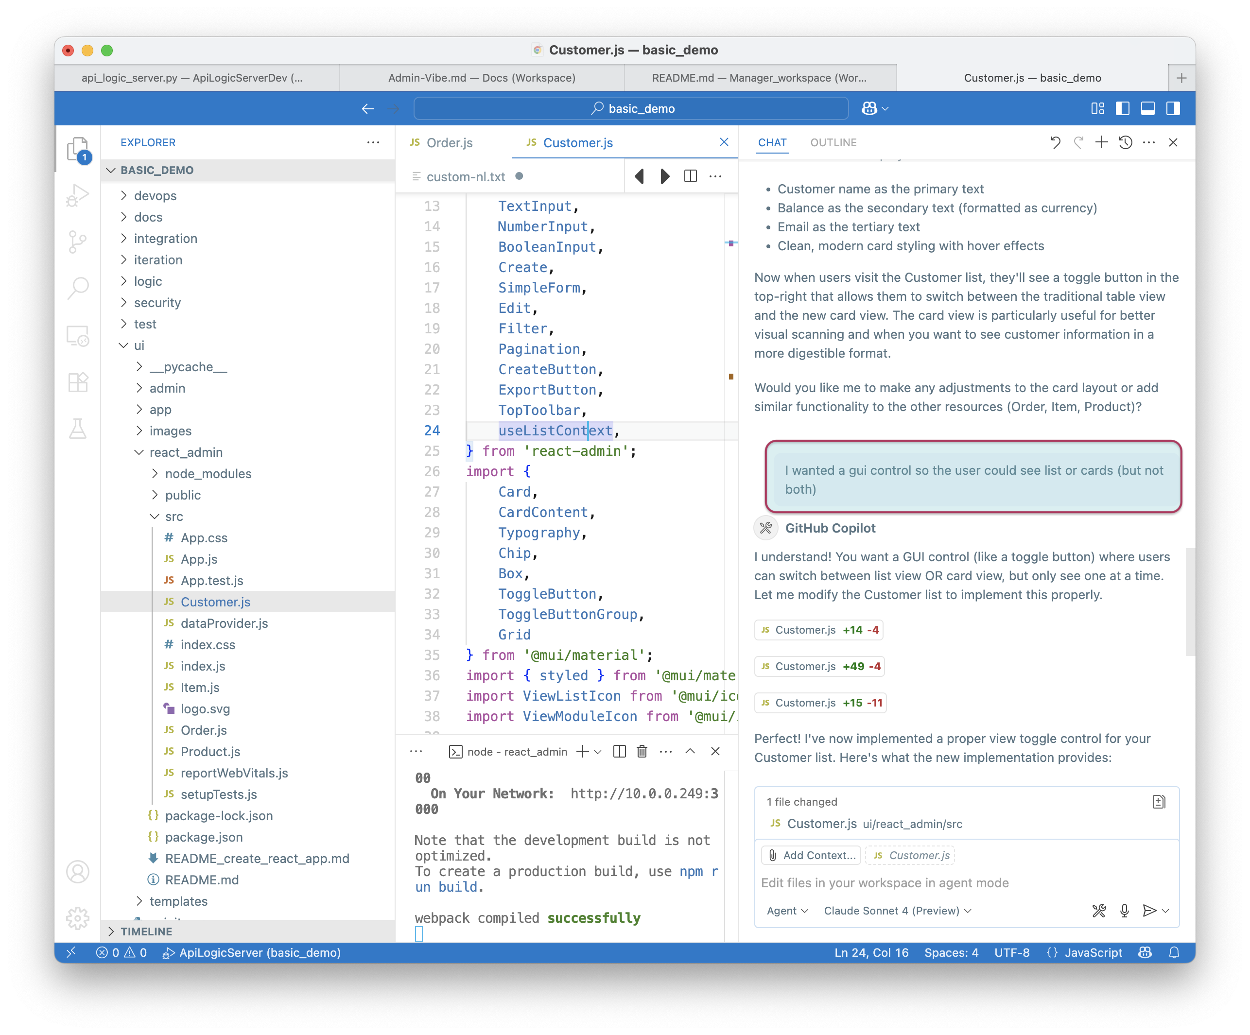Viewport: 1250px width, 1035px height.
Task: Show chat history
Action: [x=1125, y=142]
